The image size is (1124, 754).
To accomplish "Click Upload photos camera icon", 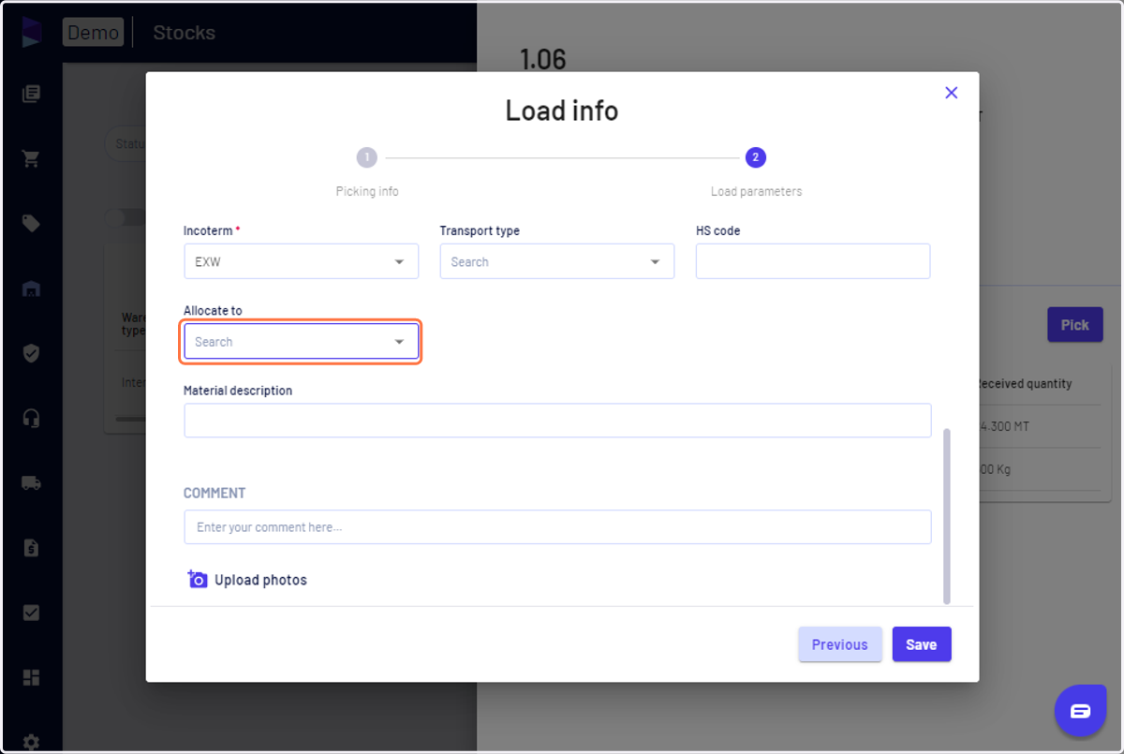I will point(197,579).
